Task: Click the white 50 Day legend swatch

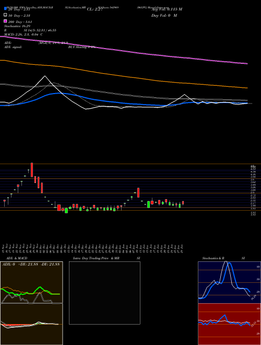Action: [5, 15]
